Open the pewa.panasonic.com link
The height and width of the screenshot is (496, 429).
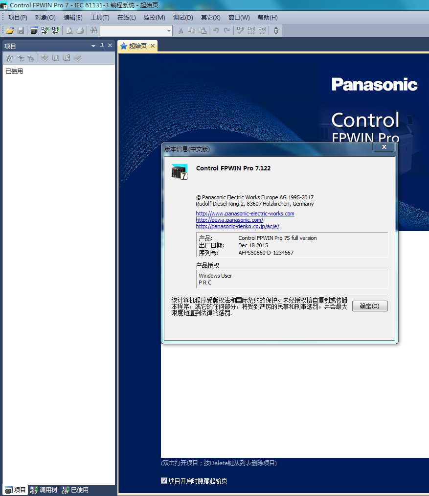tap(229, 220)
